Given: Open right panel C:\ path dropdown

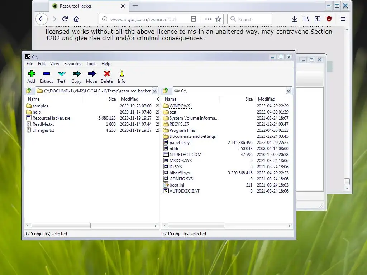Looking at the screenshot, I should point(289,91).
